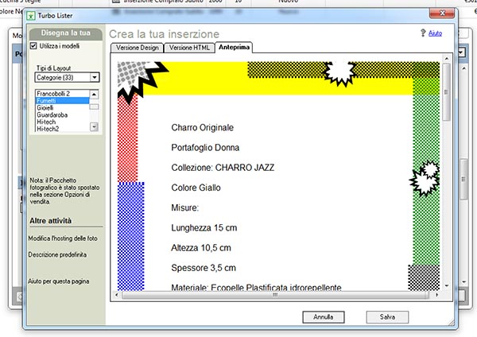Select Hi-tech in the layout list
This screenshot has width=477, height=337.
click(62, 122)
